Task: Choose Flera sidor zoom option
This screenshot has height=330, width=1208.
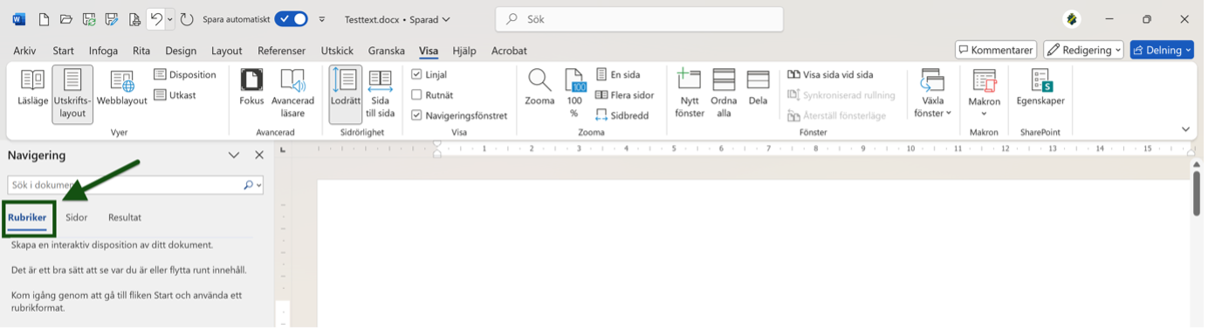Action: click(624, 95)
